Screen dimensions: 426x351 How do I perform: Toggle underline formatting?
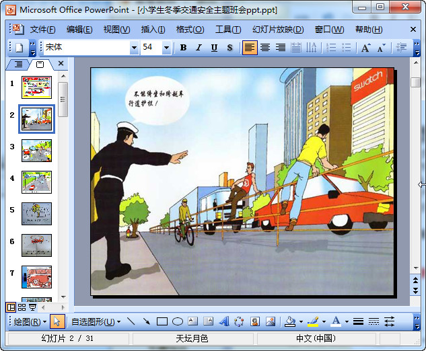(214, 48)
